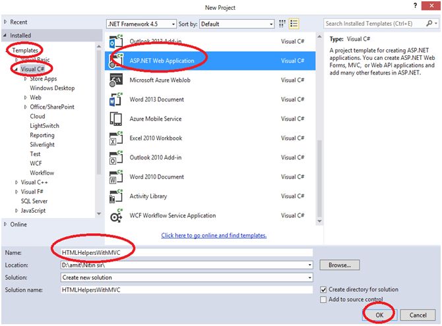The image size is (442, 326).
Task: Click the Excel 2010 Workbook template icon
Action: coord(116,138)
